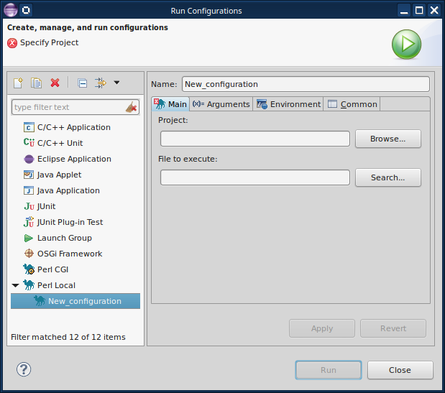Click the 'Filter matched 12 of 12 items' text
Viewport: 445px width, 393px height.
[x=68, y=337]
